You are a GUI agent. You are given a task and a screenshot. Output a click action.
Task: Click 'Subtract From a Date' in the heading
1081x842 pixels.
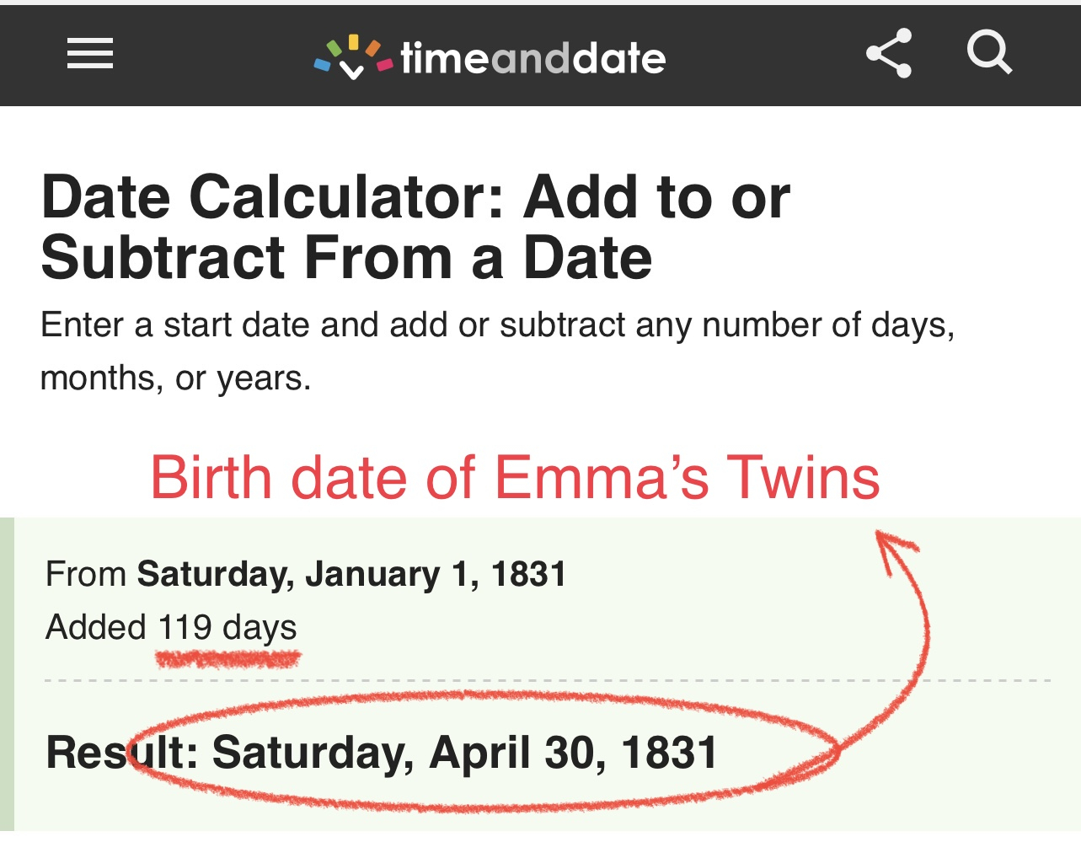point(346,259)
